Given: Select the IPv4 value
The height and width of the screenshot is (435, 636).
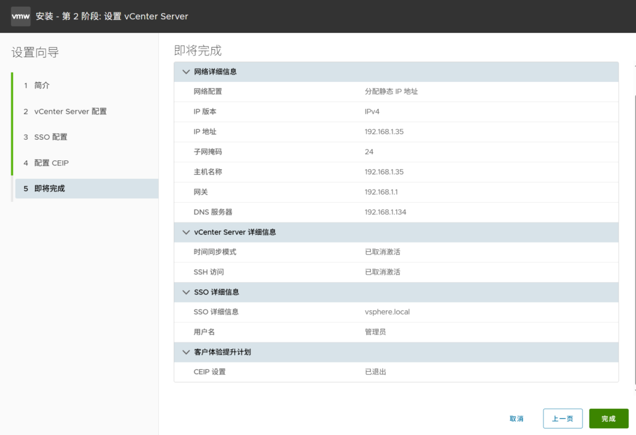Looking at the screenshot, I should (372, 112).
